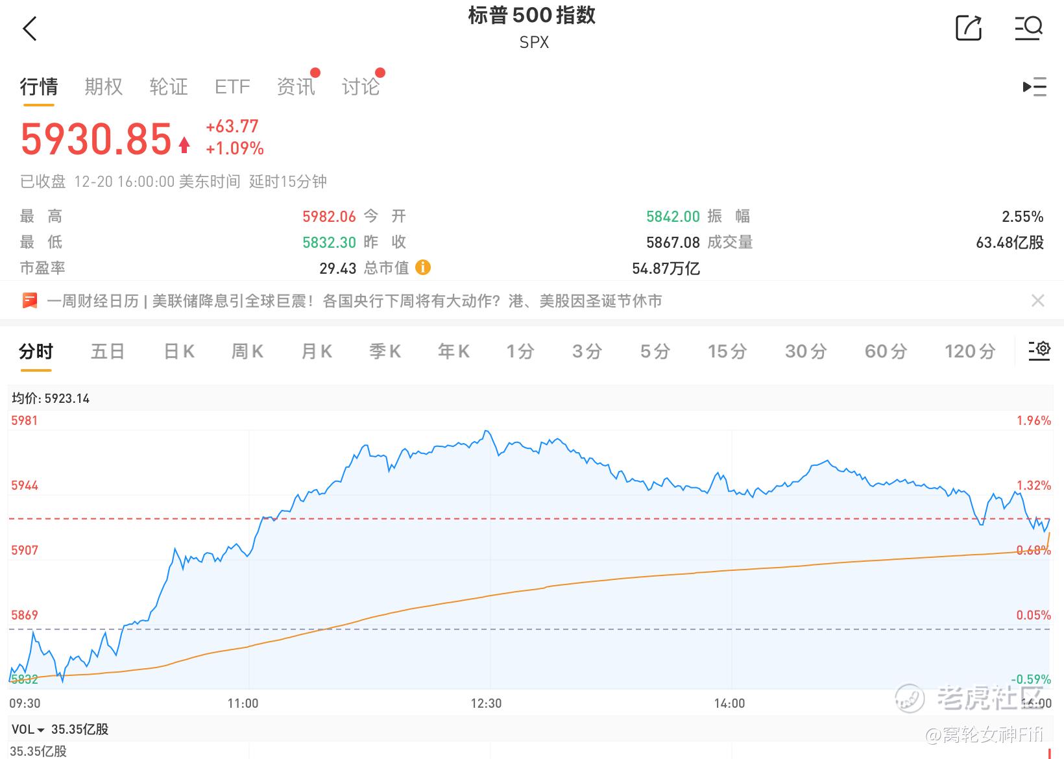Click the orange news calendar icon

point(30,301)
